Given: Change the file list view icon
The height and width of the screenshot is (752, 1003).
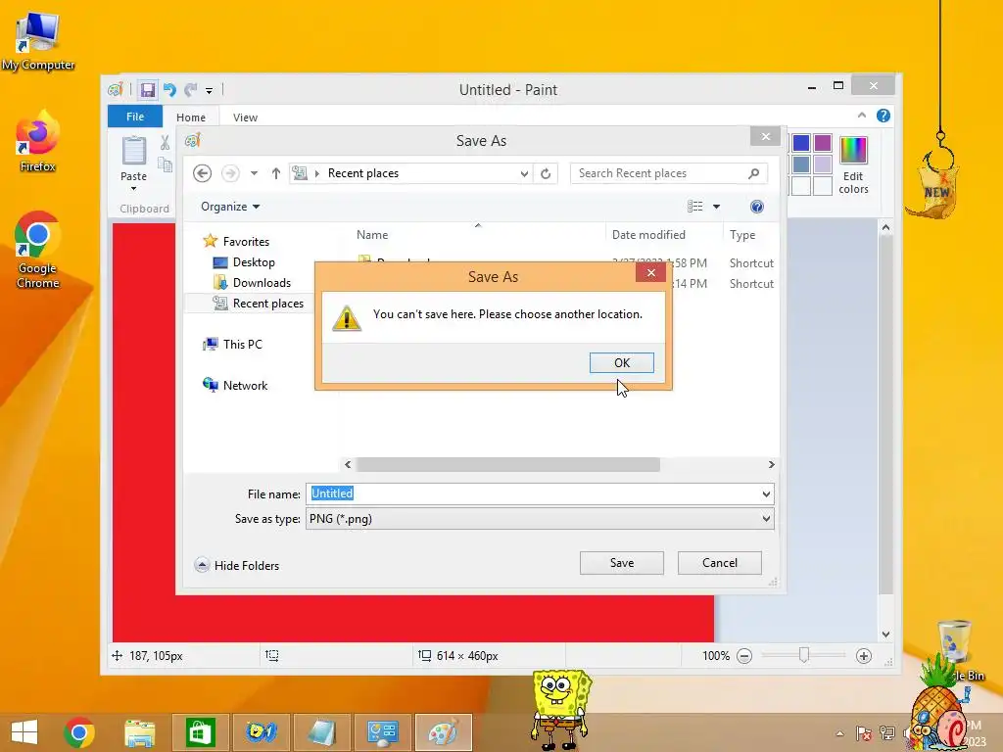Looking at the screenshot, I should [x=694, y=206].
